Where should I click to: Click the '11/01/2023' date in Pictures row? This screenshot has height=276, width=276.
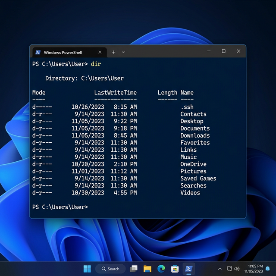(x=88, y=171)
